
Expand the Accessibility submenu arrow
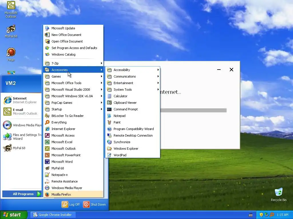[158, 70]
